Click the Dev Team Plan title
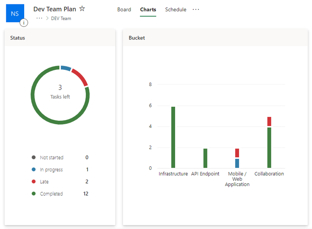 (55, 9)
